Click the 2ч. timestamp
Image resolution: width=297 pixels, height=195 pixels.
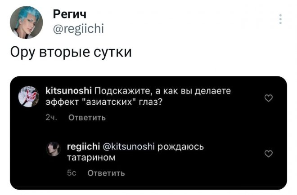tap(51, 118)
